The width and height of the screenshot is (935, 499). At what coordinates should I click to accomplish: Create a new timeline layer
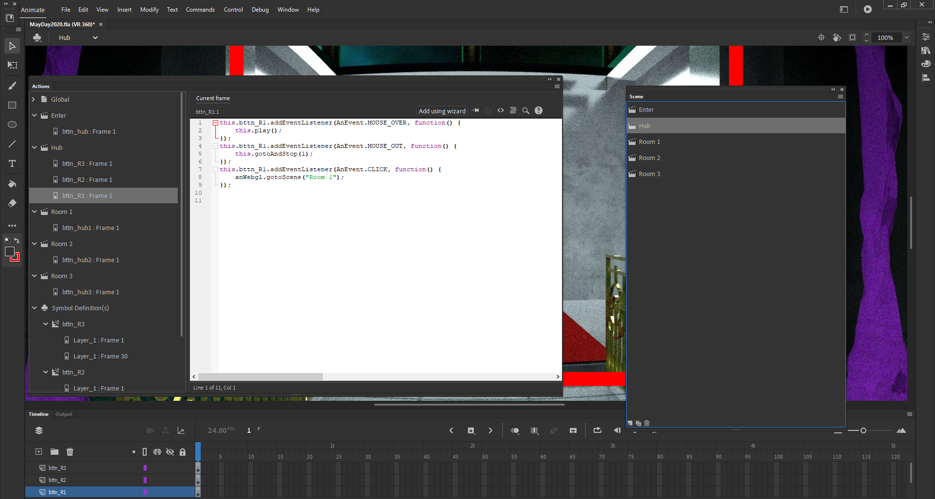click(38, 452)
